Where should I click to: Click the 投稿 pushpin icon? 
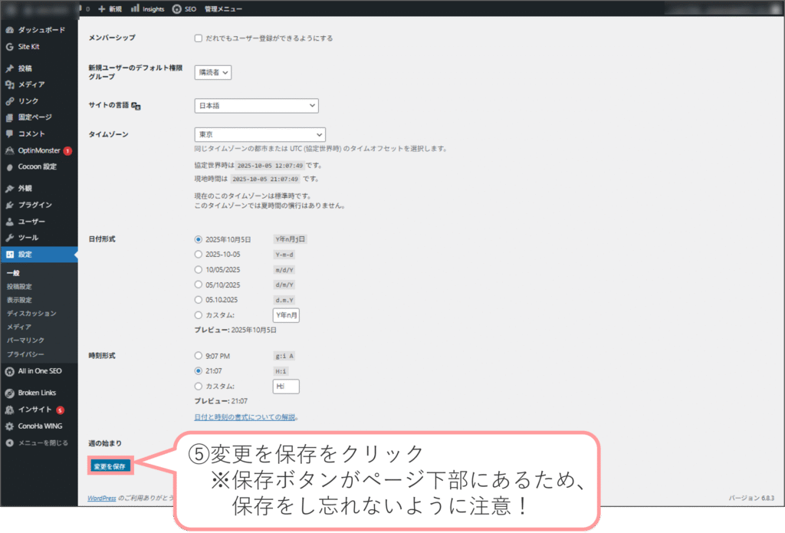coord(9,68)
